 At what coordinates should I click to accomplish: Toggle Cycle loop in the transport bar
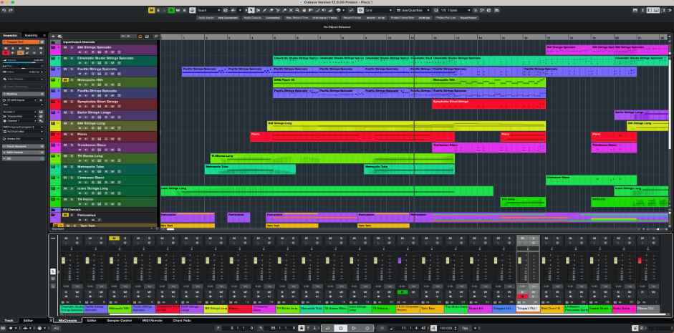point(327,328)
